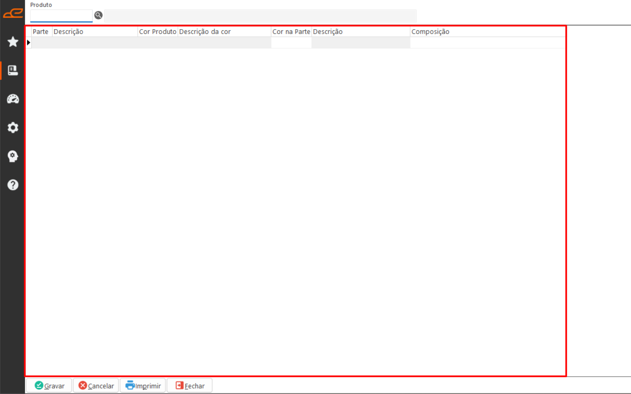Click the Parte column header

[x=41, y=32]
